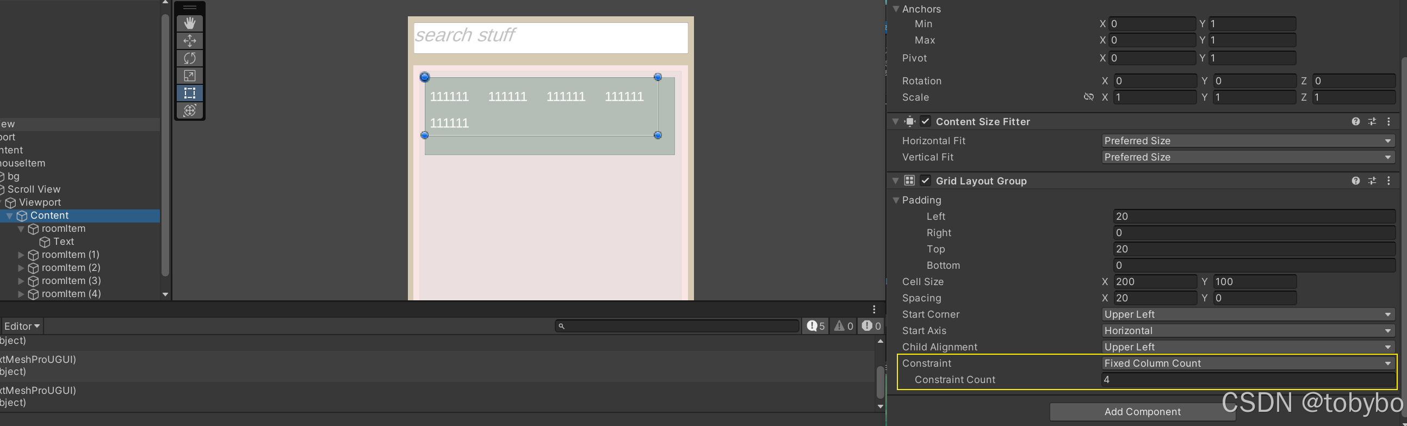
Task: Select the Hand (view) tool
Action: 189,23
